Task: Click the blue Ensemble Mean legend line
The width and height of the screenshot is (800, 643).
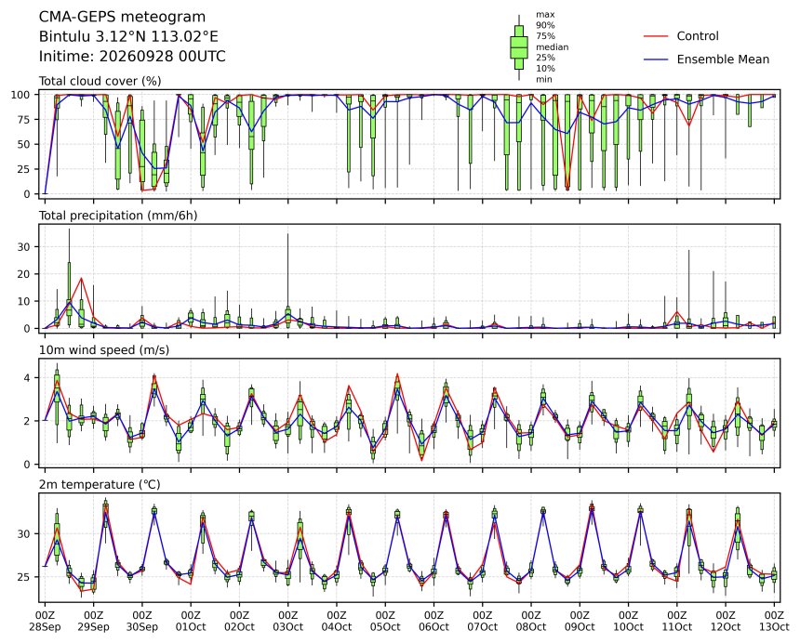Action: coord(656,59)
